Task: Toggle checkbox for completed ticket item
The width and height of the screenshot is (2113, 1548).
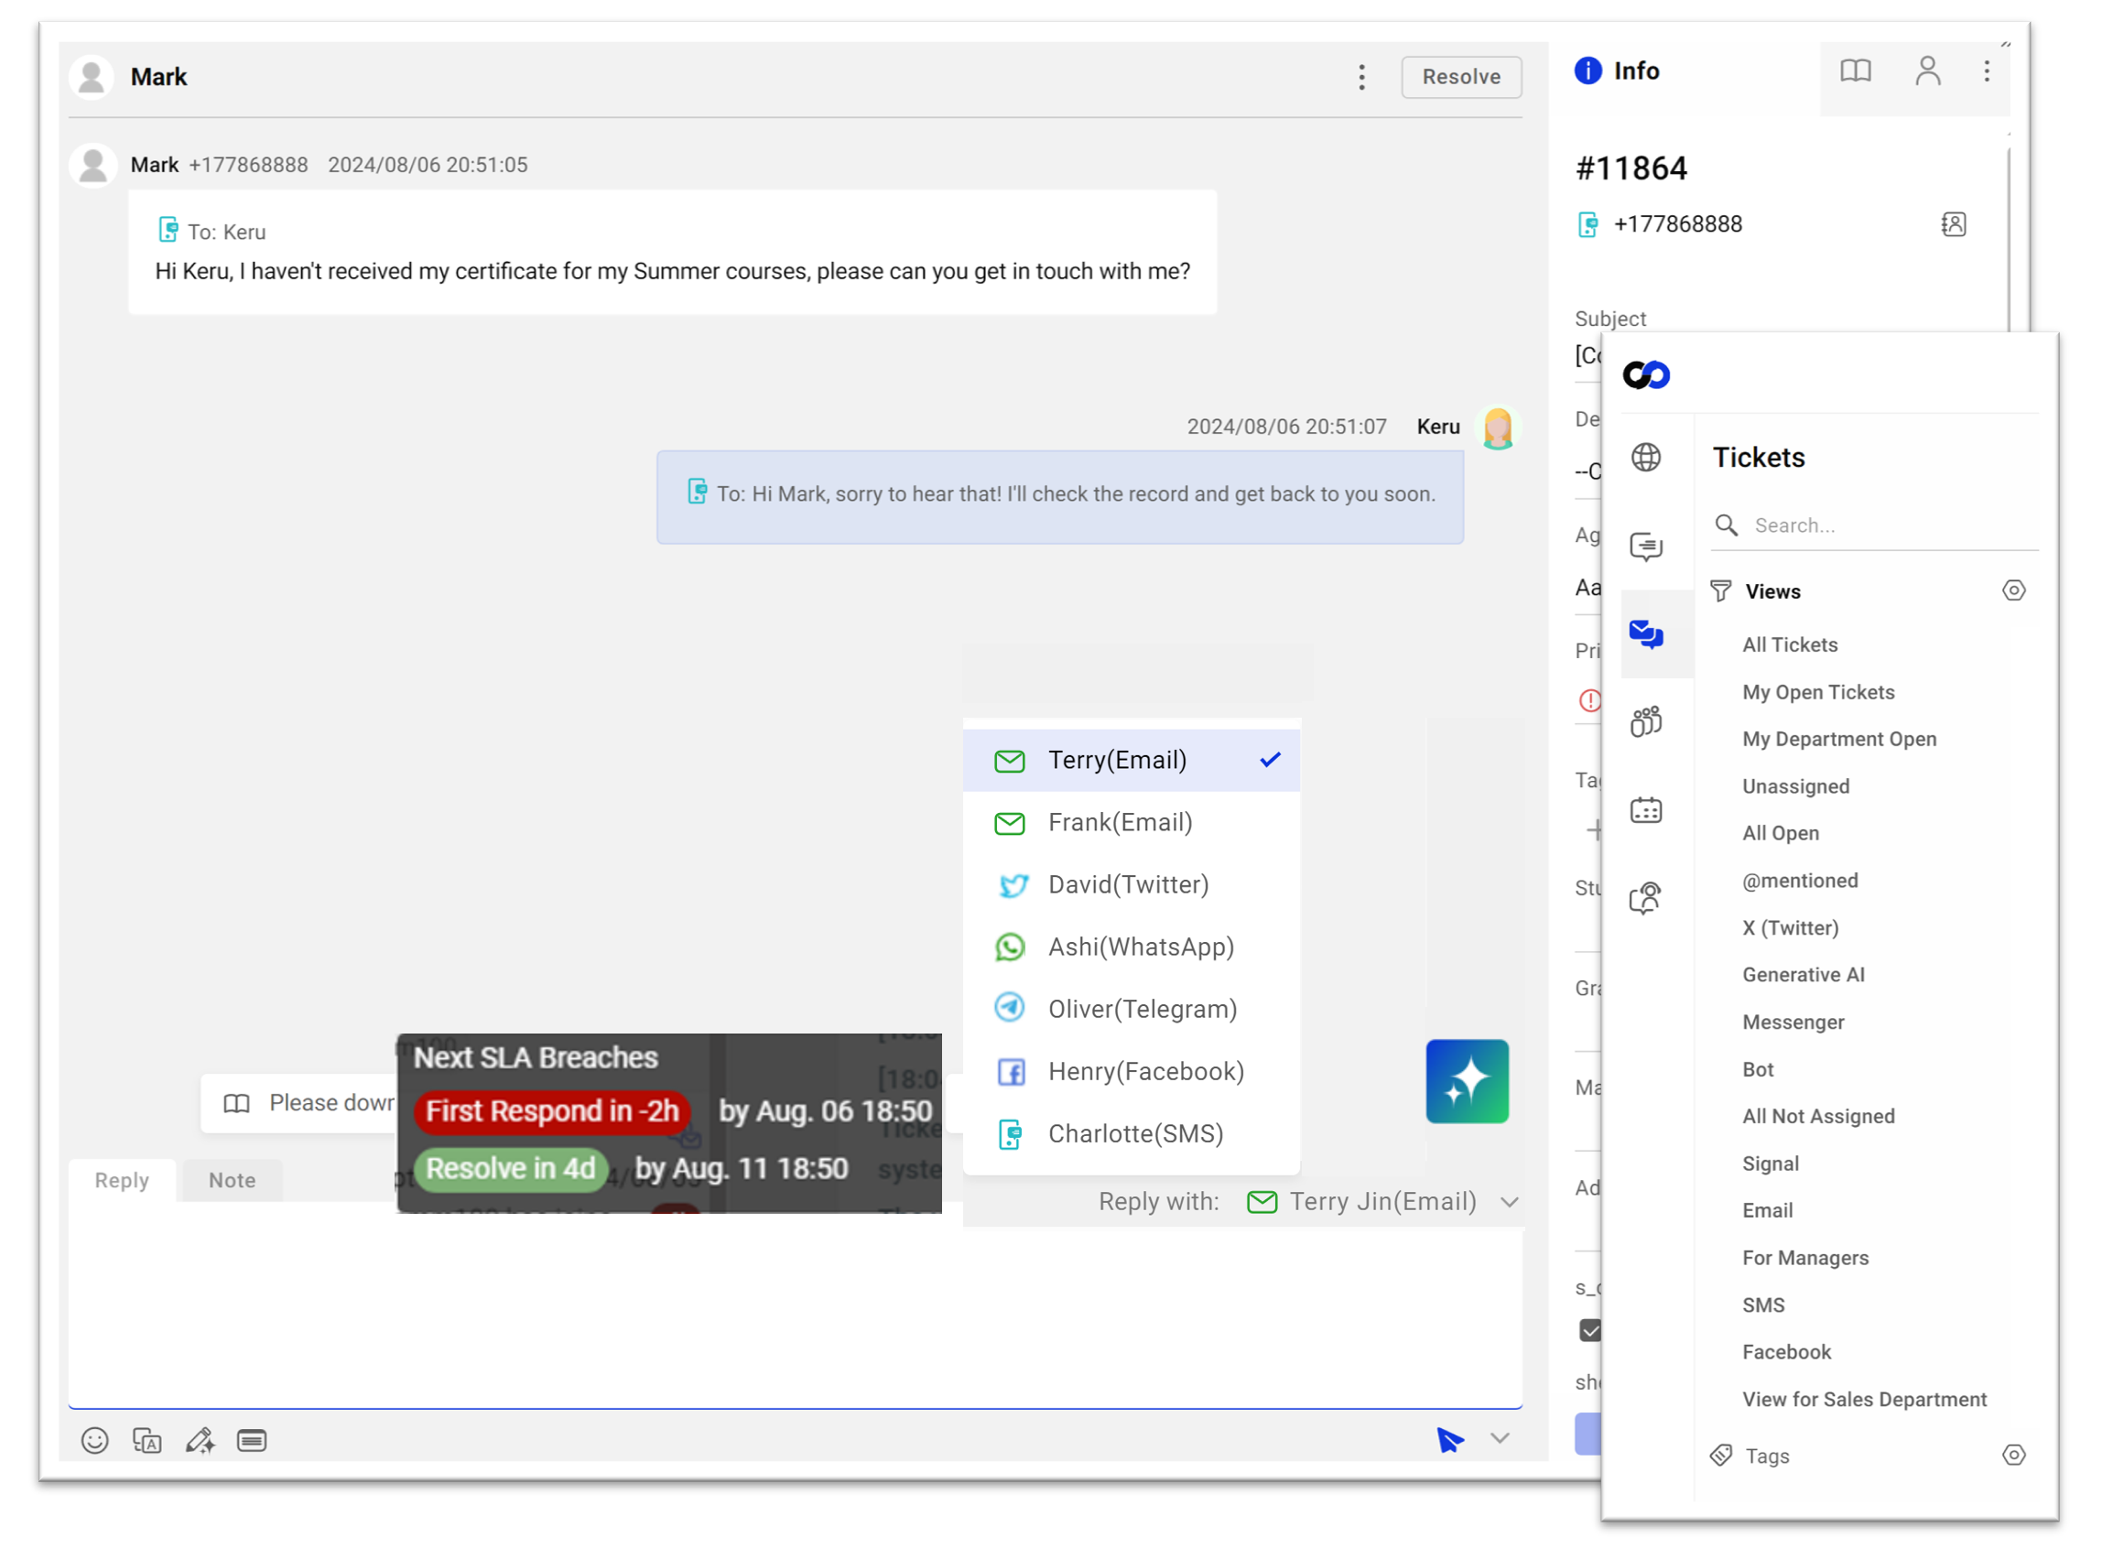Action: [x=1591, y=1330]
